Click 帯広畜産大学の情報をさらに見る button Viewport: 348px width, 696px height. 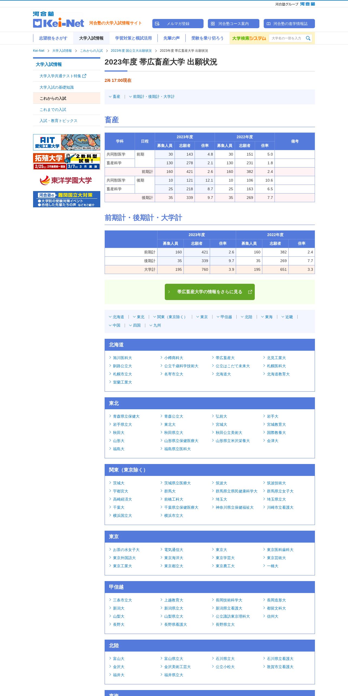(210, 292)
